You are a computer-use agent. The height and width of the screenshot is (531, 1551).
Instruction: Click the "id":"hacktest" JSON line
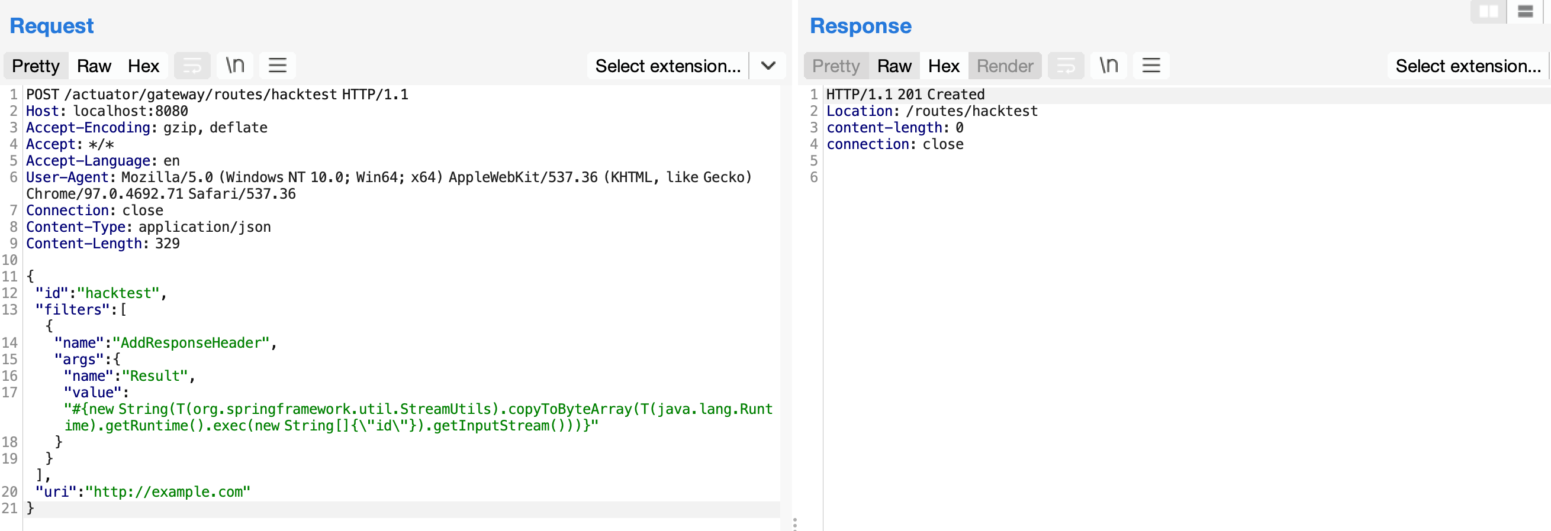coord(101,293)
